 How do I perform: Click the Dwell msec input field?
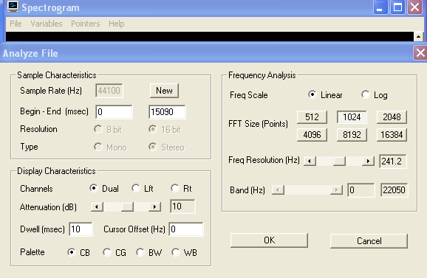[81, 229]
